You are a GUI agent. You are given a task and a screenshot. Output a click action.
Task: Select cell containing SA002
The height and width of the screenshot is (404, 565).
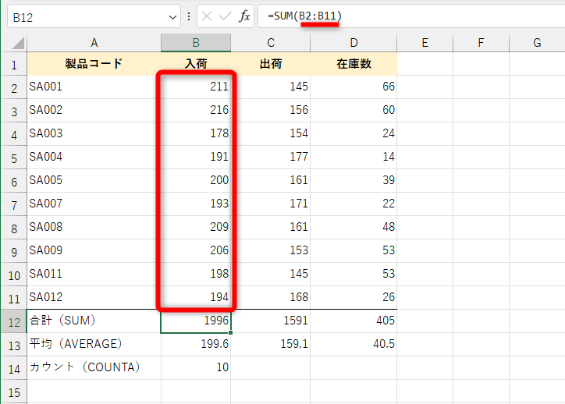click(x=94, y=110)
